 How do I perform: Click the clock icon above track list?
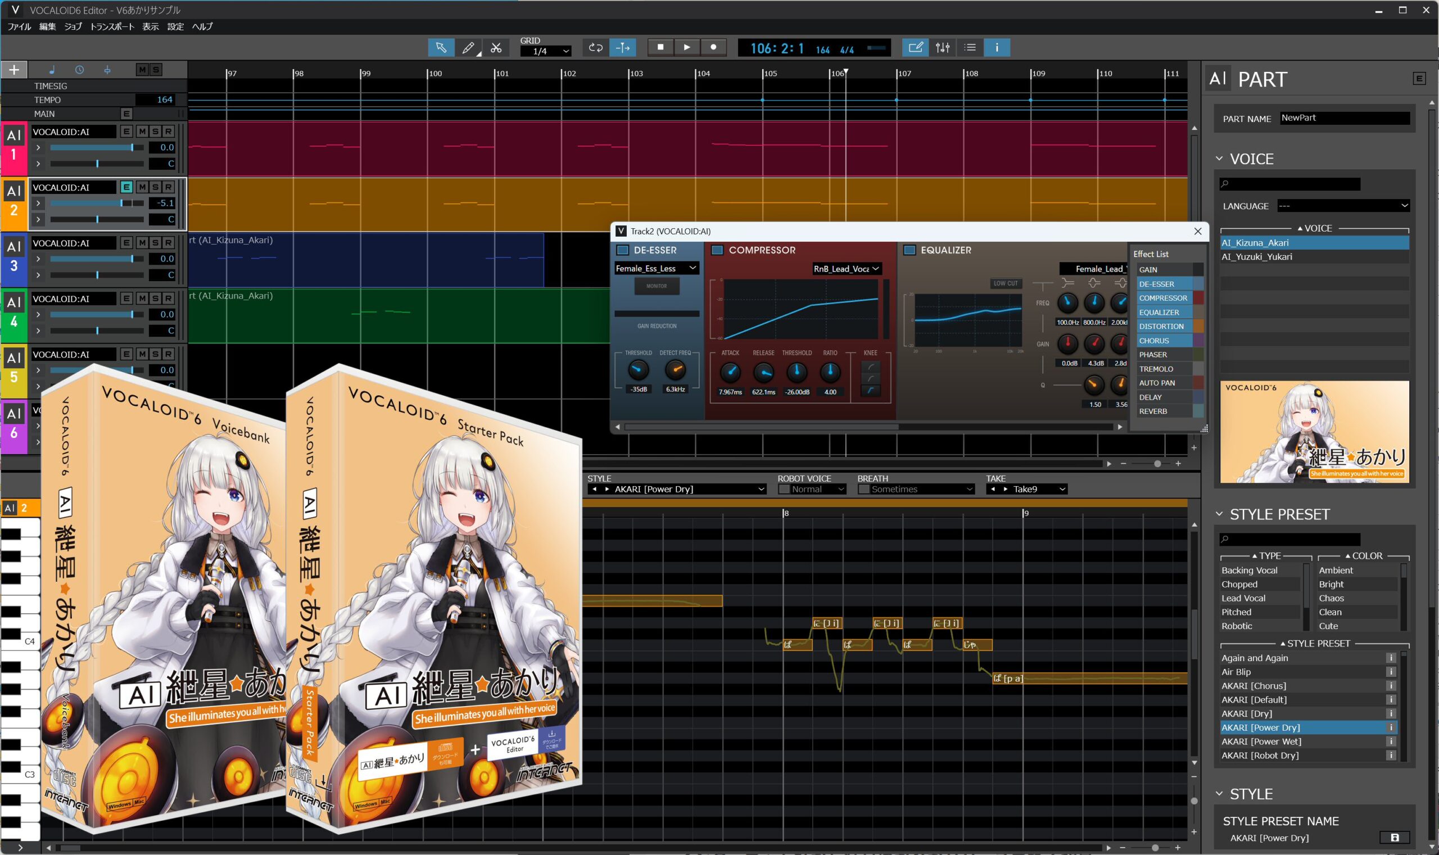pyautogui.click(x=79, y=70)
